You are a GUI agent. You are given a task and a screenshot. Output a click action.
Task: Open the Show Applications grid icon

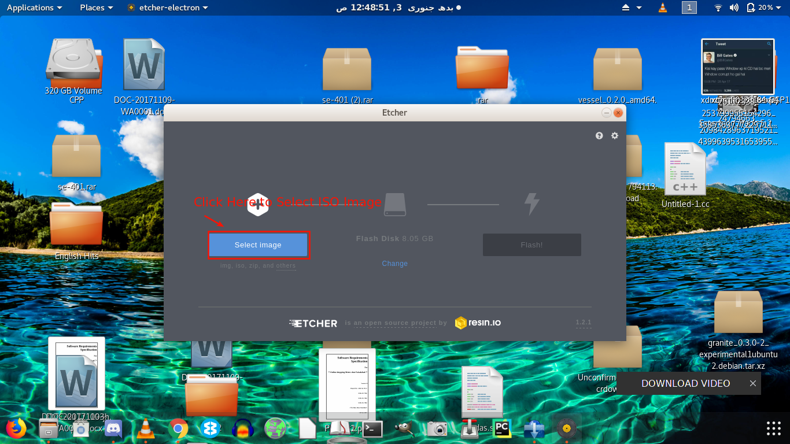click(x=773, y=428)
